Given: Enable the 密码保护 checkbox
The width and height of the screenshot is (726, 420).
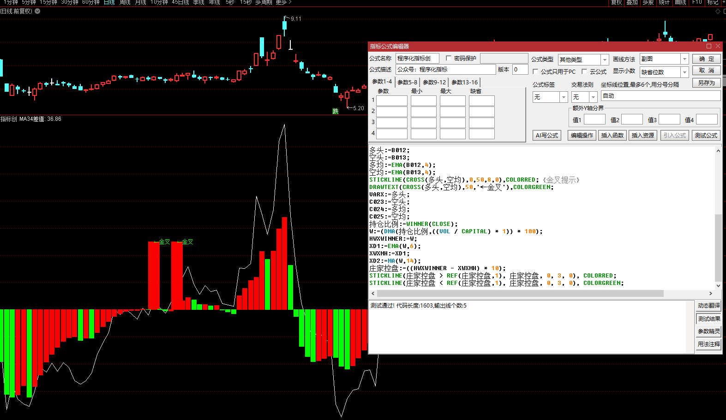Looking at the screenshot, I should coord(449,58).
